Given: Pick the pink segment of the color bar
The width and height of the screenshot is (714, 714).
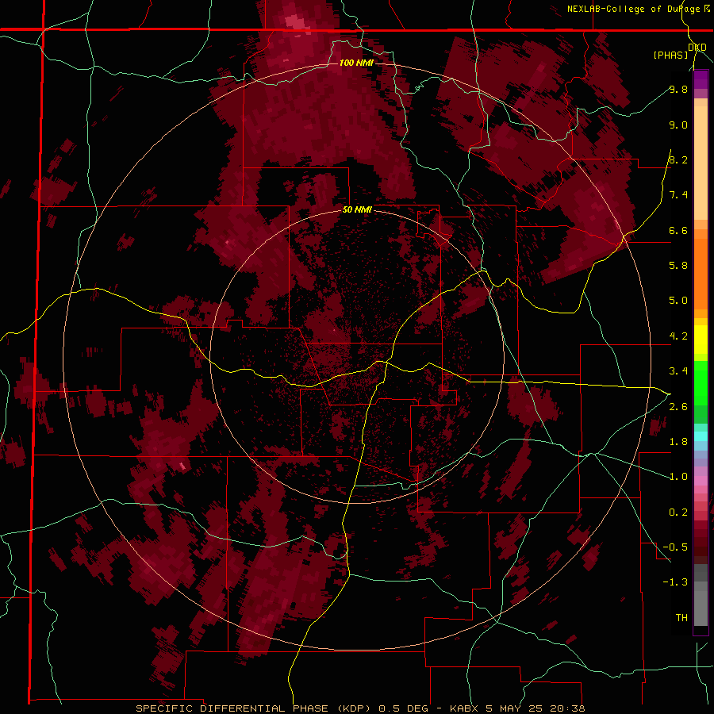Looking at the screenshot, I should click(x=701, y=481).
